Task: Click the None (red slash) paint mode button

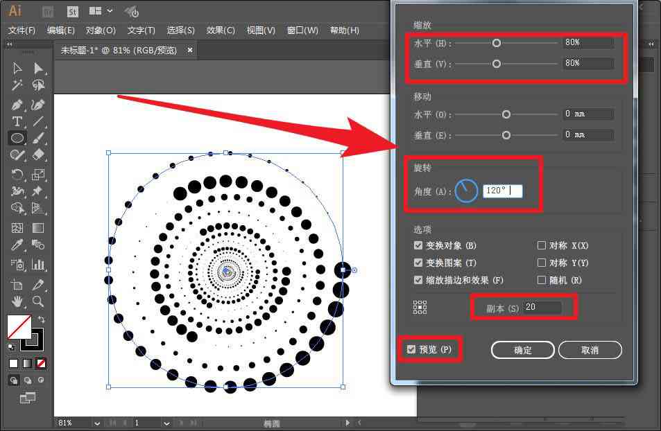Action: pos(41,363)
